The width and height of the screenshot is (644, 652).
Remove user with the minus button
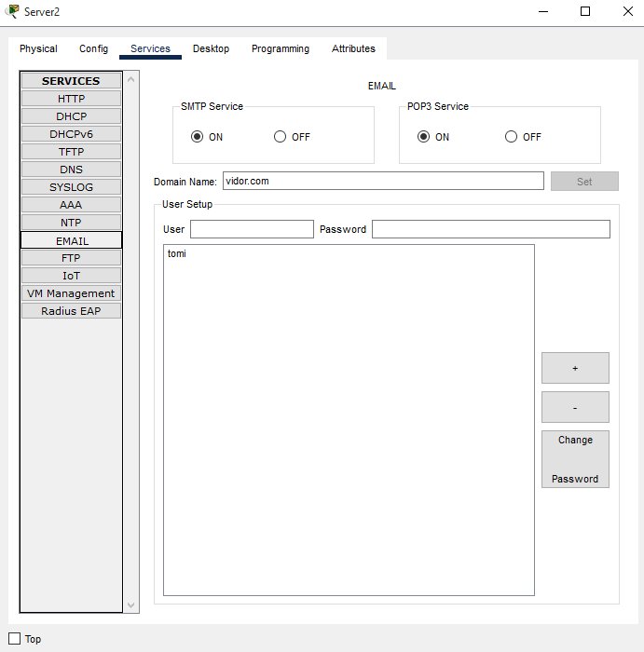pos(575,407)
